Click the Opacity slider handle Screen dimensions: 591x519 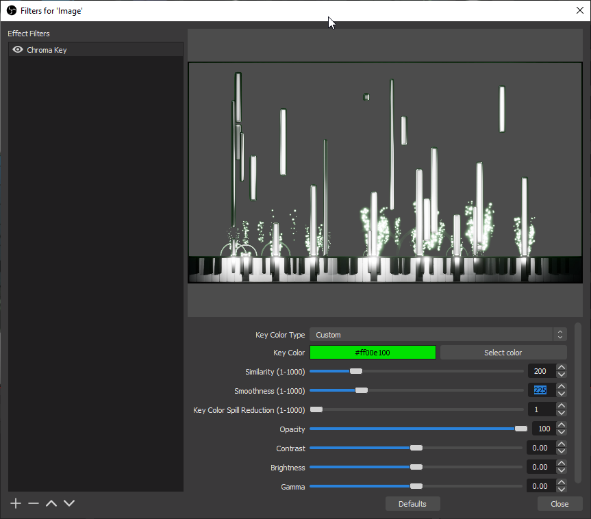tap(521, 429)
